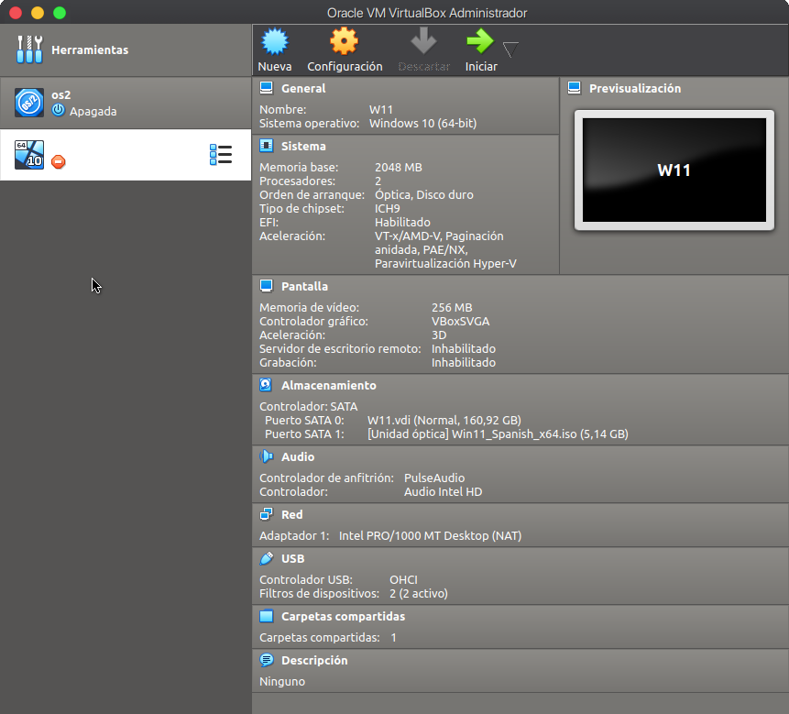
Task: Click the red inaccessible-state icon of selected VM
Action: pyautogui.click(x=59, y=162)
